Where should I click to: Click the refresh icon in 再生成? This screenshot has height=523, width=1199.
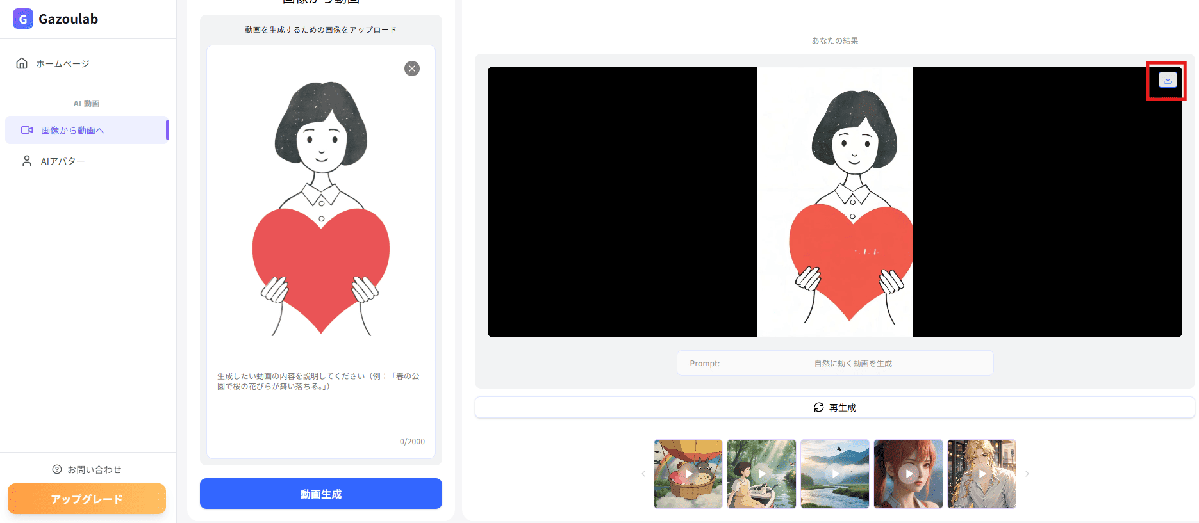(x=819, y=407)
